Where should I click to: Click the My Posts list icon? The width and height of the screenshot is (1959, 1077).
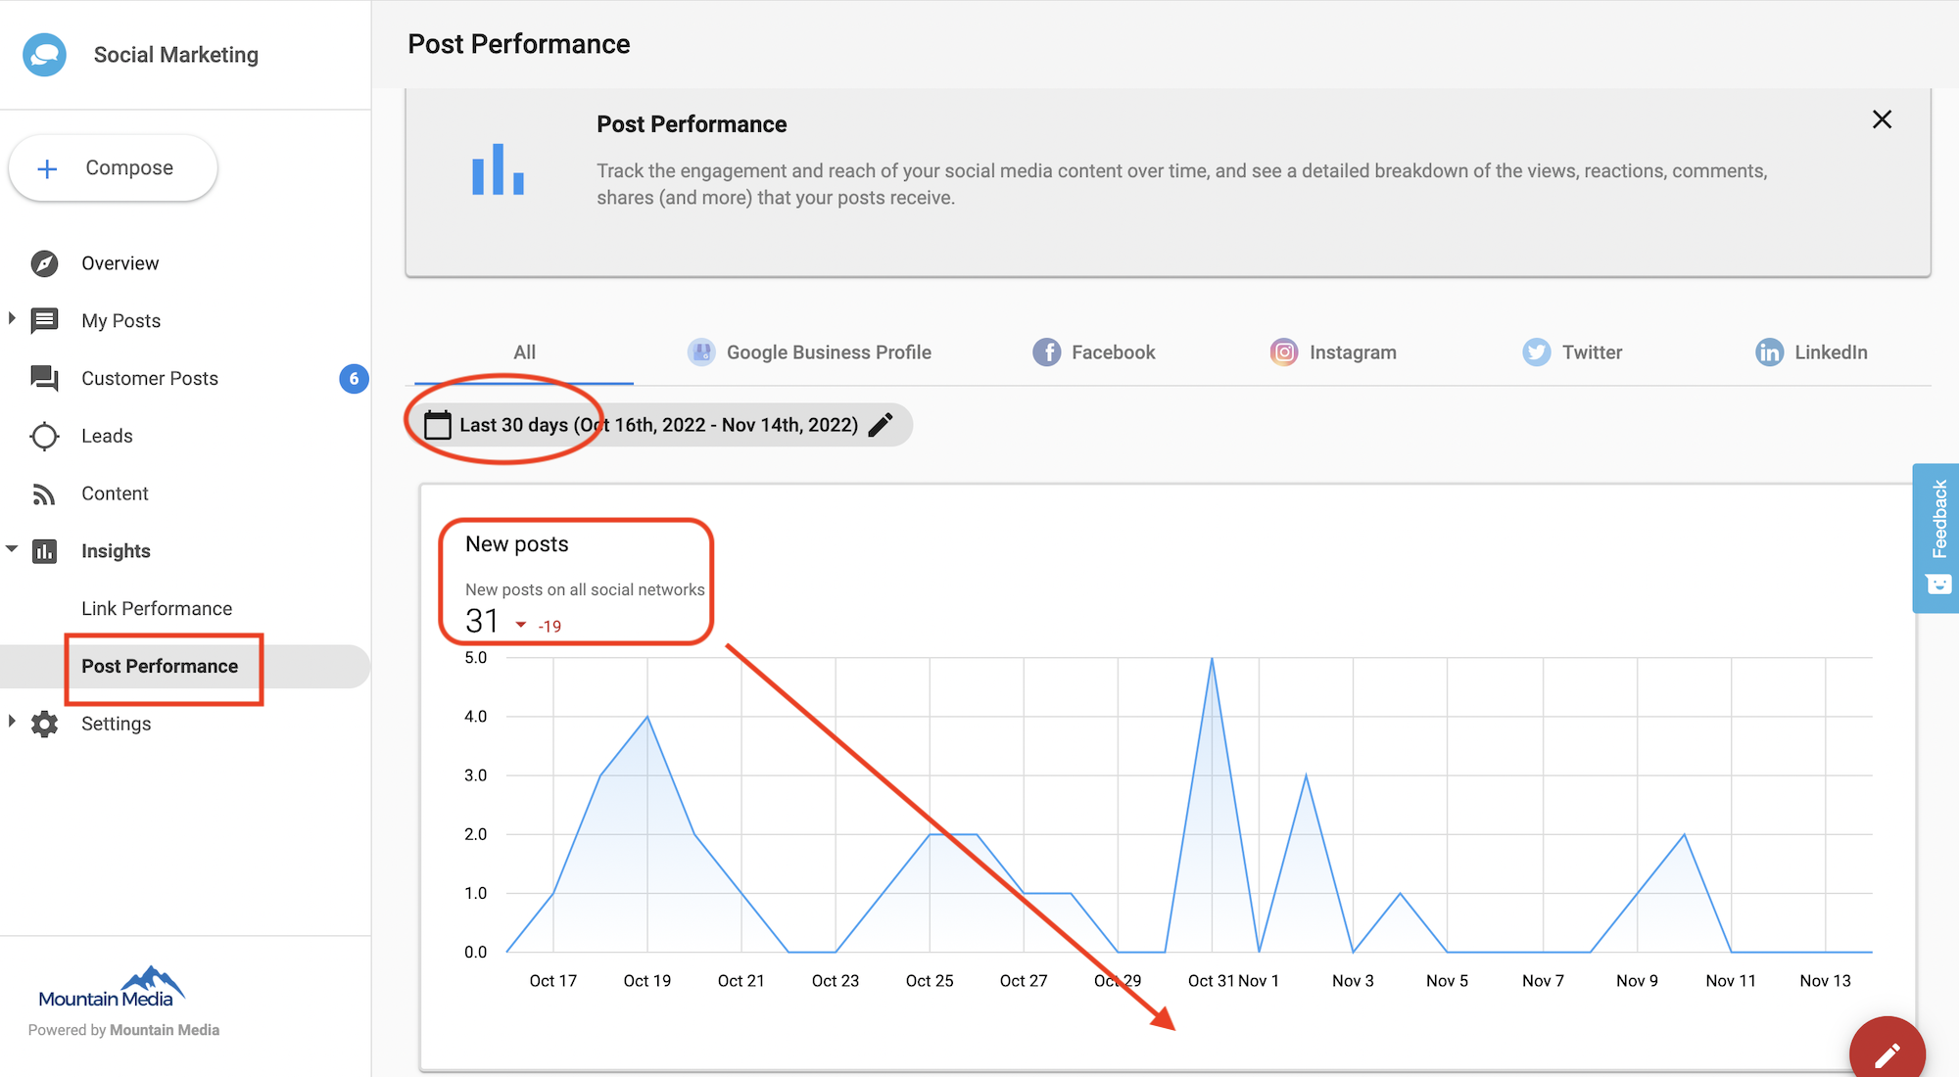(44, 321)
